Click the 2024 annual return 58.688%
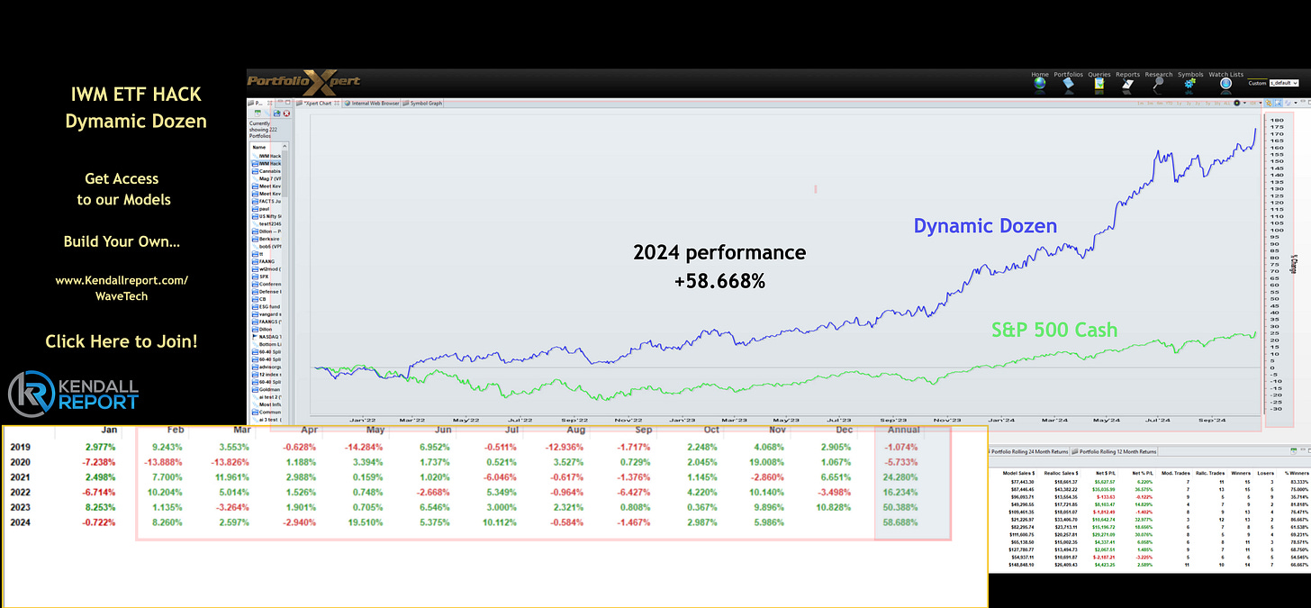 (900, 522)
